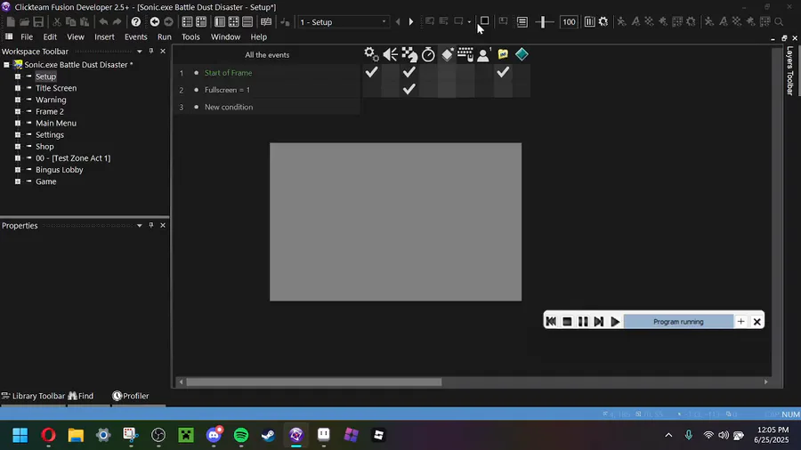Viewport: 801px width, 450px height.
Task: Click New condition in event 3
Action: click(229, 107)
